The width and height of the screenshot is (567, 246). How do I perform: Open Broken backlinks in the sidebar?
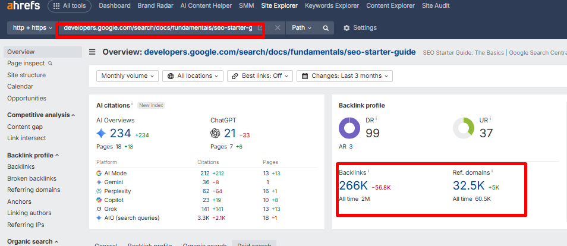pos(32,178)
